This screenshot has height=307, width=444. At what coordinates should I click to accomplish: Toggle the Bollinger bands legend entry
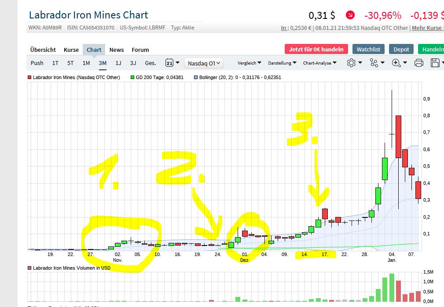(x=196, y=77)
